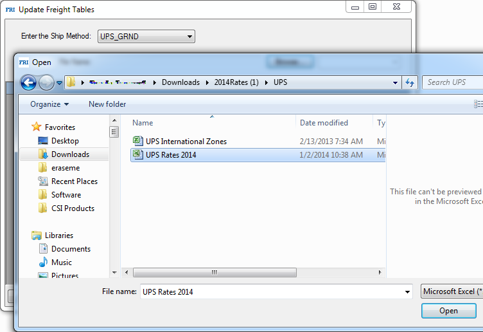Click the refresh icon beside address bar
The image size is (483, 332).
coord(410,82)
